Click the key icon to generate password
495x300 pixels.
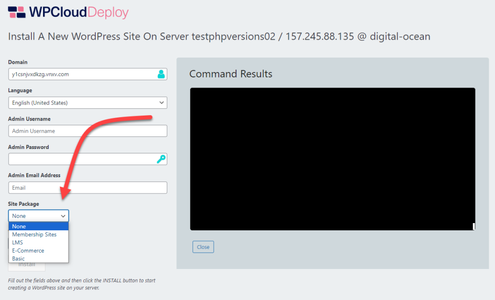pos(161,159)
